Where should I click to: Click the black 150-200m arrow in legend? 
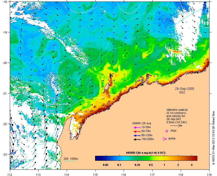(x=137, y=140)
